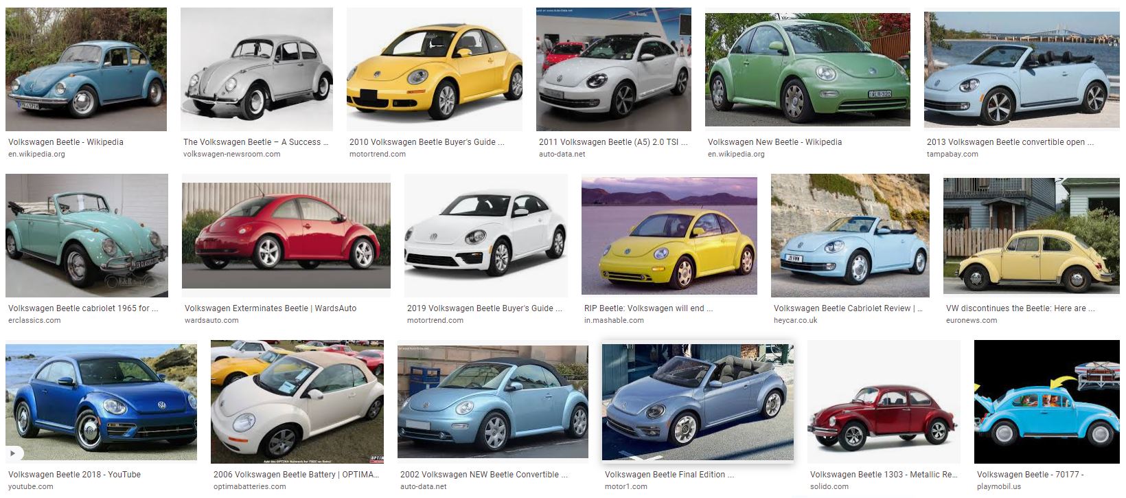Image resolution: width=1126 pixels, height=498 pixels.
Task: Select the 2002 NEW Beetle Convertible image
Action: (493, 402)
